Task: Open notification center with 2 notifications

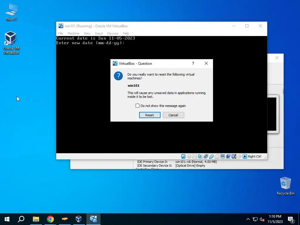Action: point(291,220)
